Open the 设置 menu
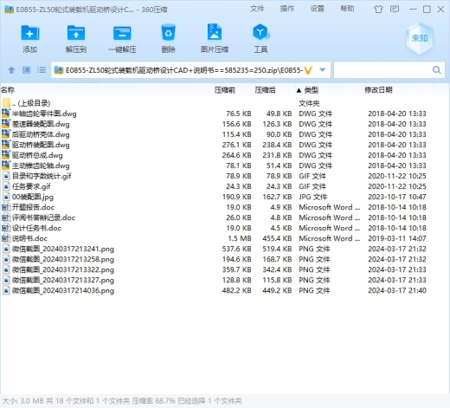 (317, 9)
